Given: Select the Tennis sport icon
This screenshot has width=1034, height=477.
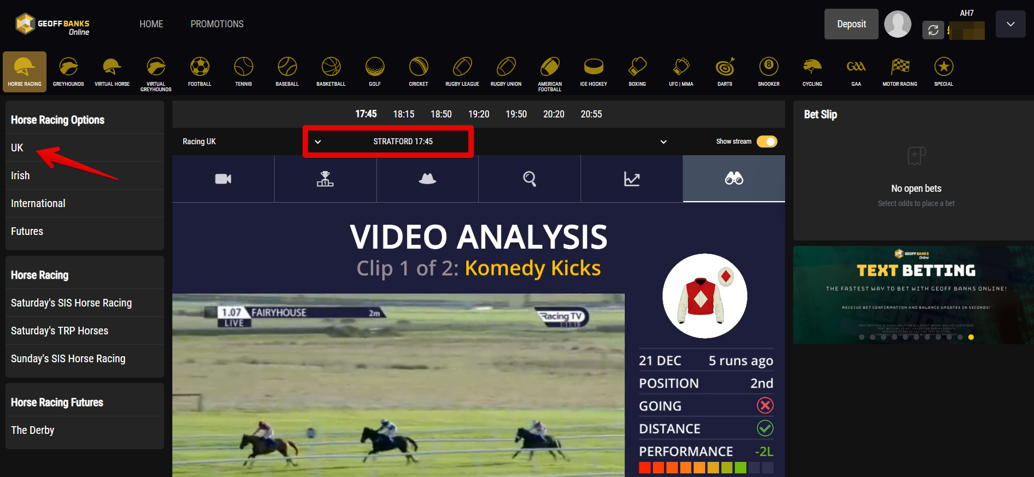Looking at the screenshot, I should [243, 72].
